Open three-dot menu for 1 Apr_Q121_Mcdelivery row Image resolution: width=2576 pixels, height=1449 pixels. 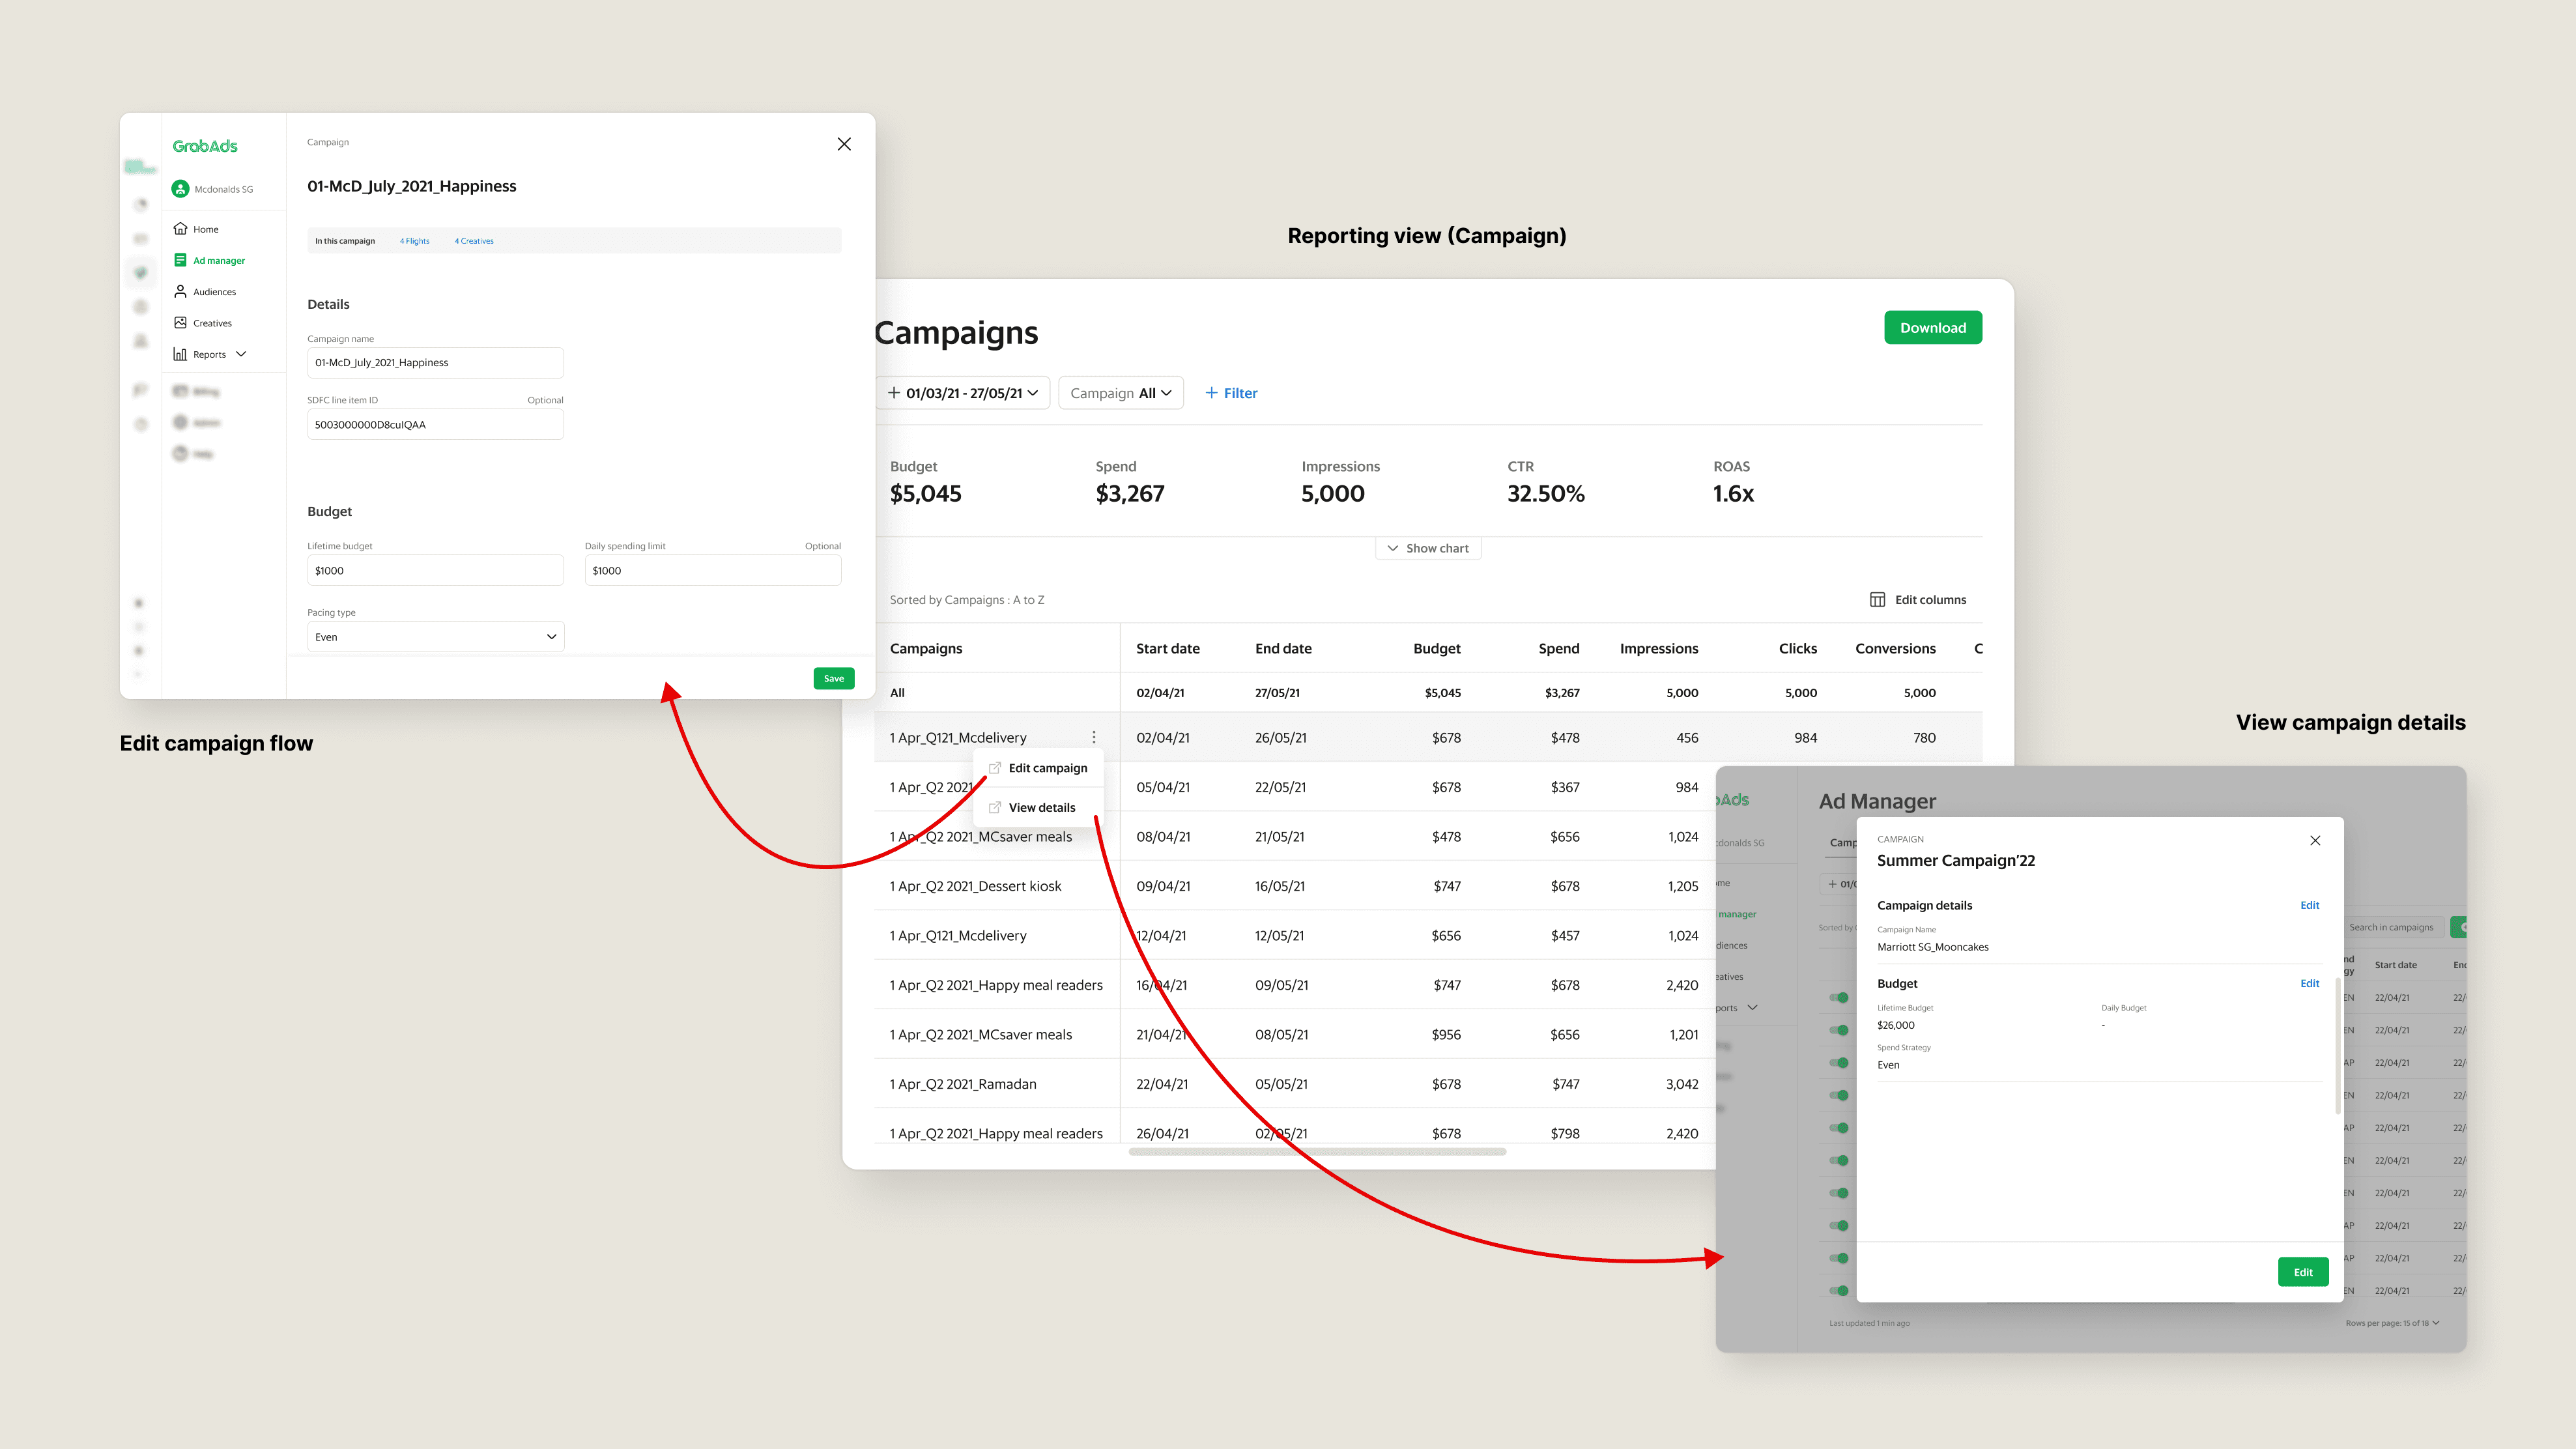[1093, 737]
